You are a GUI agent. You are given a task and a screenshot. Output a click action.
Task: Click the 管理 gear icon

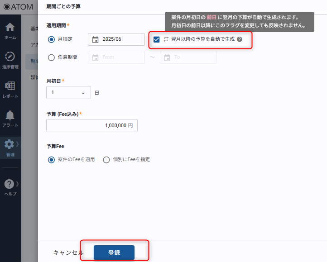(9, 144)
